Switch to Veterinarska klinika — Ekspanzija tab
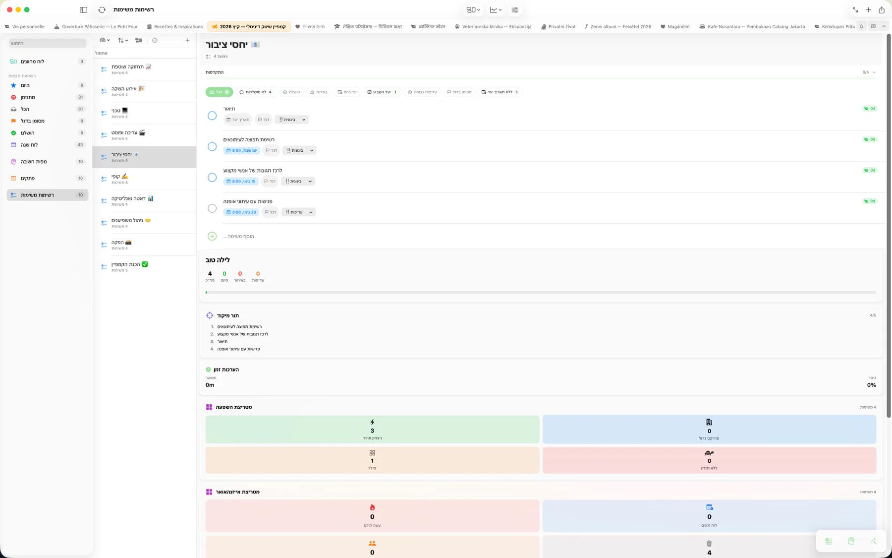 (x=493, y=27)
